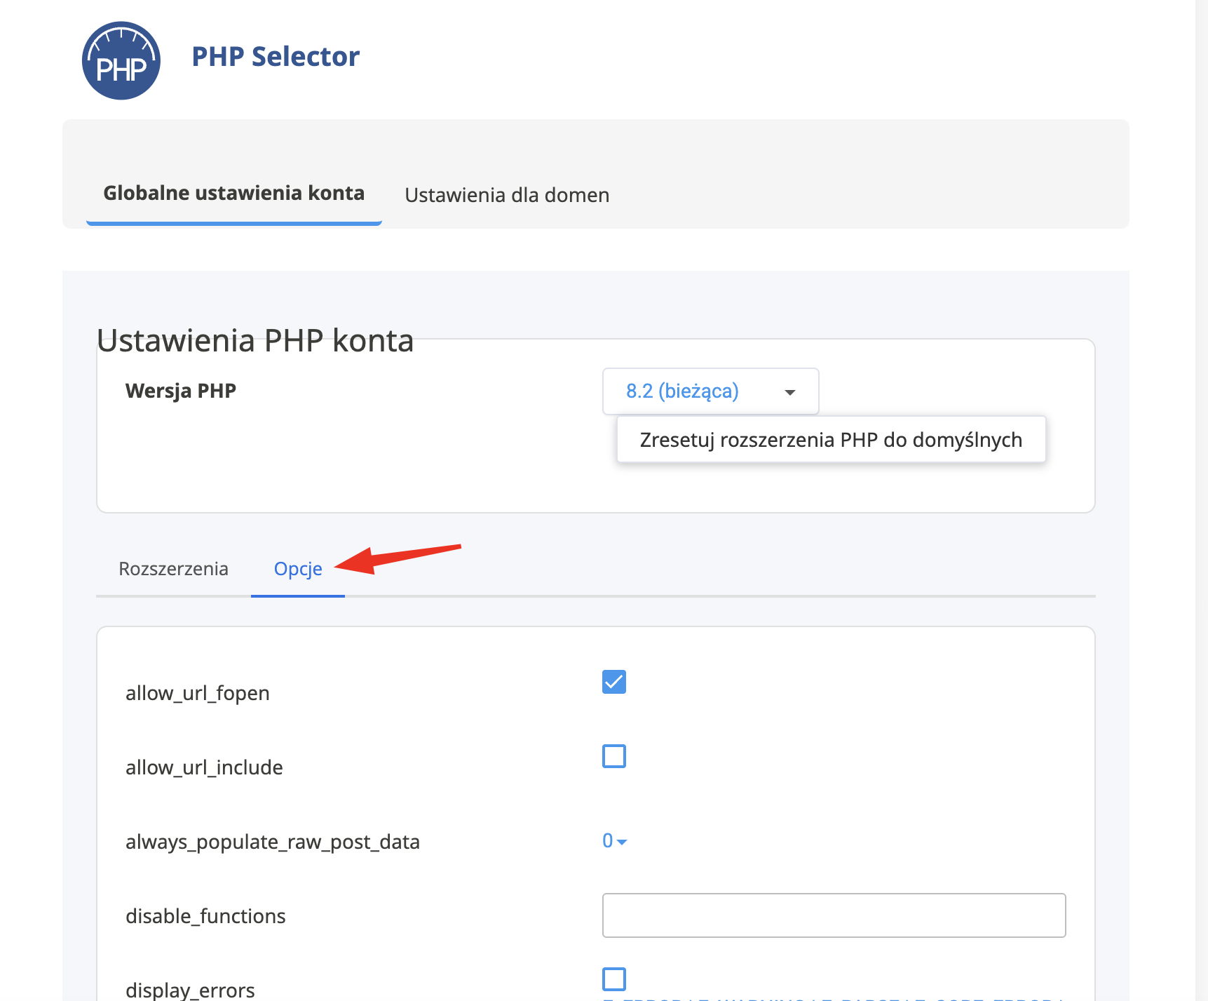Image resolution: width=1208 pixels, height=1001 pixels.
Task: Click the display_errors label
Action: point(190,990)
